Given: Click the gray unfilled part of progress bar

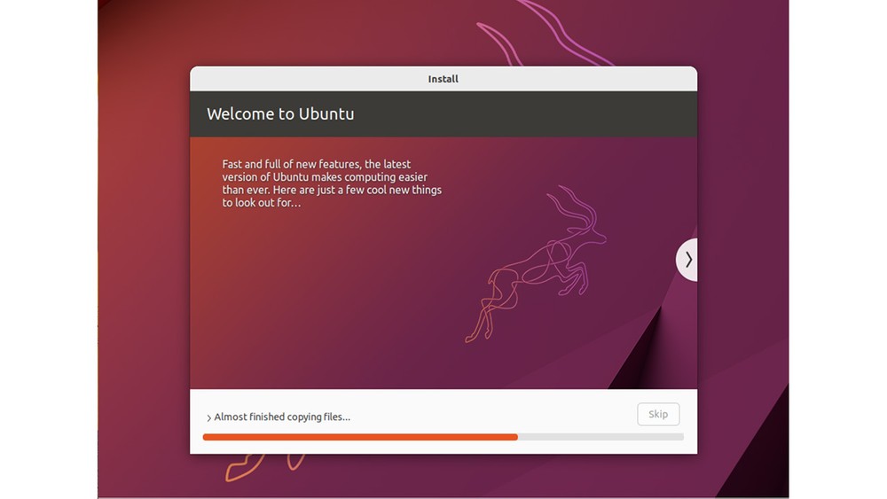Looking at the screenshot, I should click(600, 437).
